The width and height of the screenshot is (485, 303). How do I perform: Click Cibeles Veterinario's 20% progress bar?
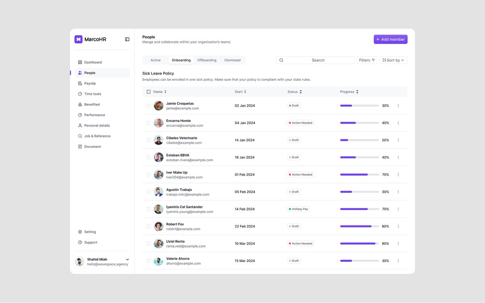point(359,140)
